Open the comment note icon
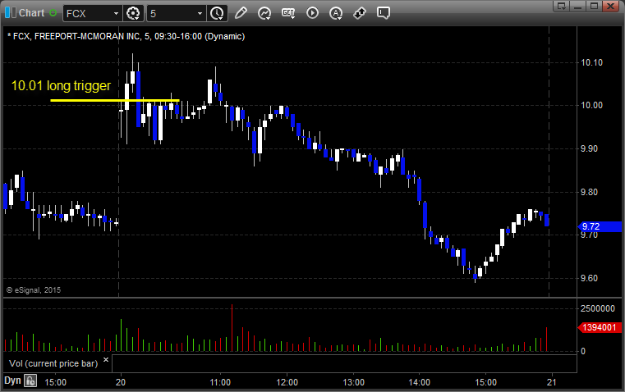625x392 pixels. [383, 13]
